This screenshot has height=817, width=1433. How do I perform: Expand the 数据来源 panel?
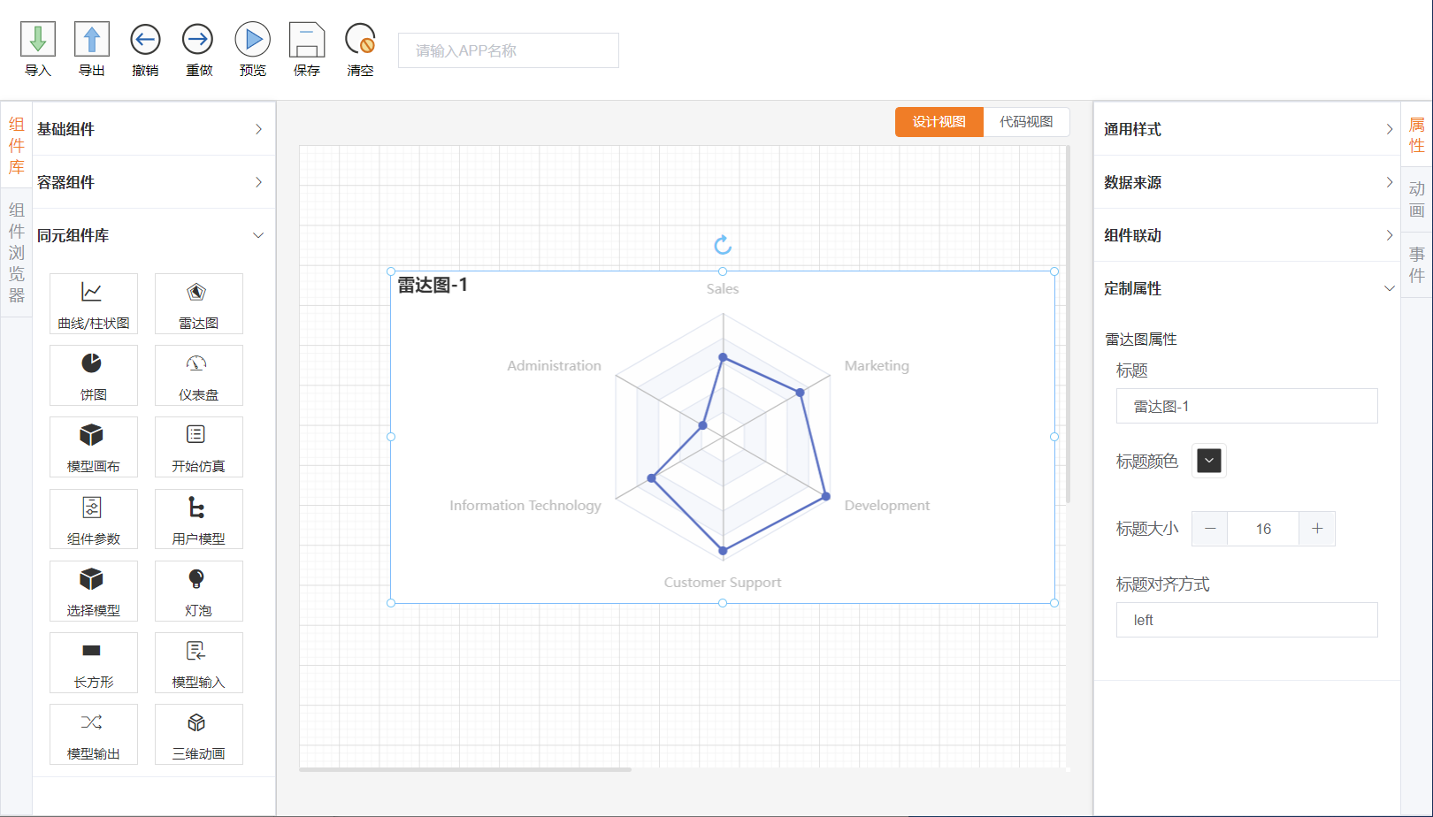tap(1247, 182)
